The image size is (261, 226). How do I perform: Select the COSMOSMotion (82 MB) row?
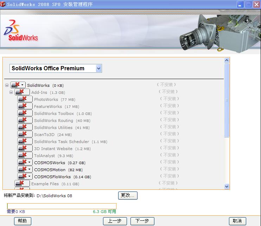[58, 170]
